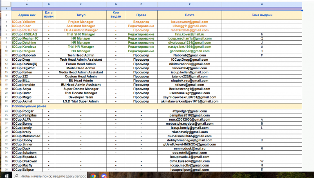
Task: Open Discord from the taskbar
Action: click(104, 176)
